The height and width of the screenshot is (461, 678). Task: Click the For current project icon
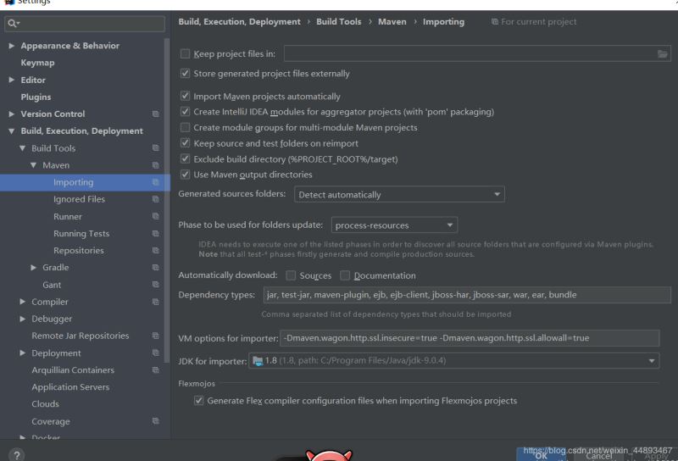coord(495,22)
